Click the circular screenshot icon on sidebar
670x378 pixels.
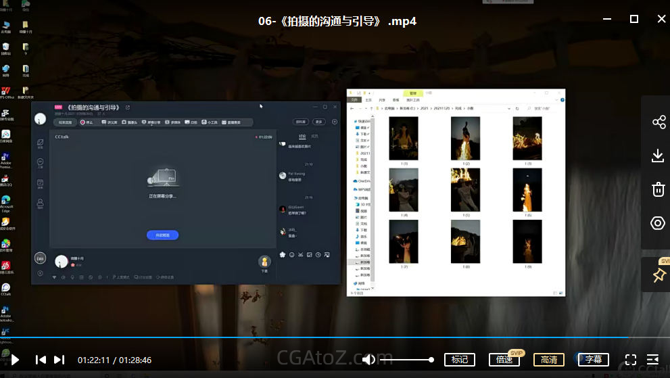658,223
